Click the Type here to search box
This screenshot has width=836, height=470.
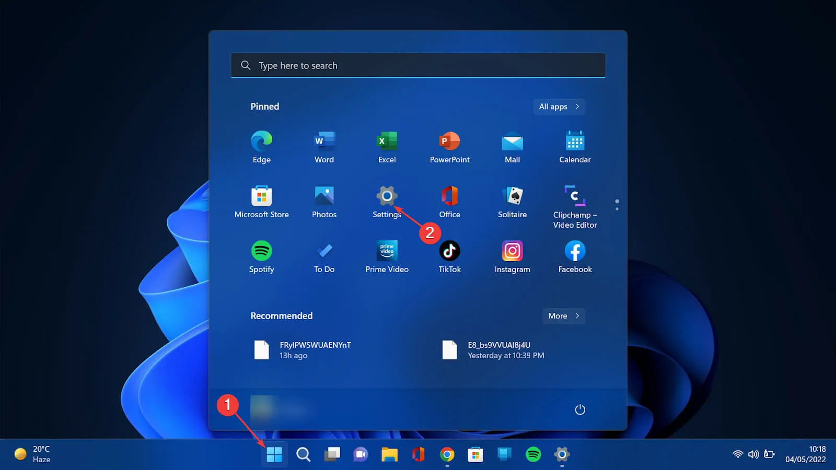418,66
